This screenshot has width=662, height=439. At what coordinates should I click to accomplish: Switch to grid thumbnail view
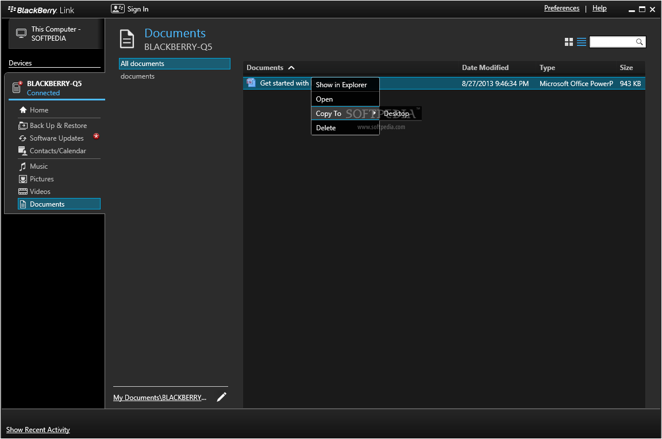click(569, 42)
